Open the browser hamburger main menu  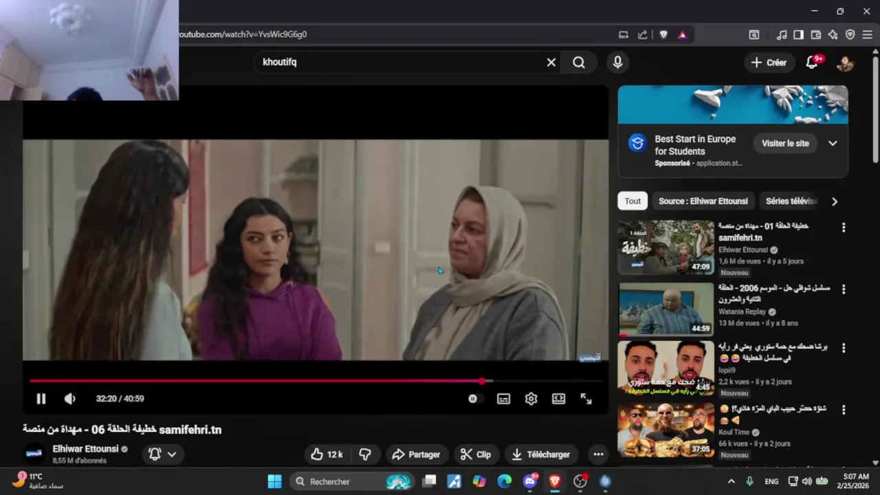point(868,34)
